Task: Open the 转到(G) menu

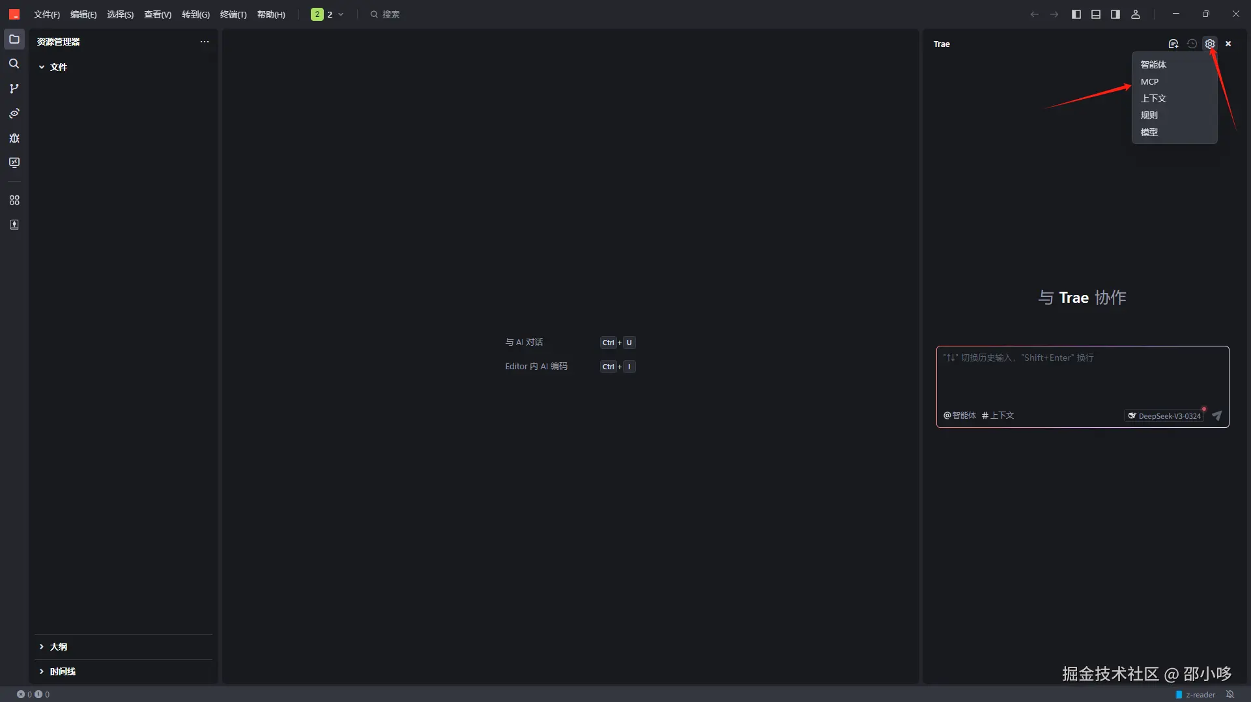Action: 195,14
